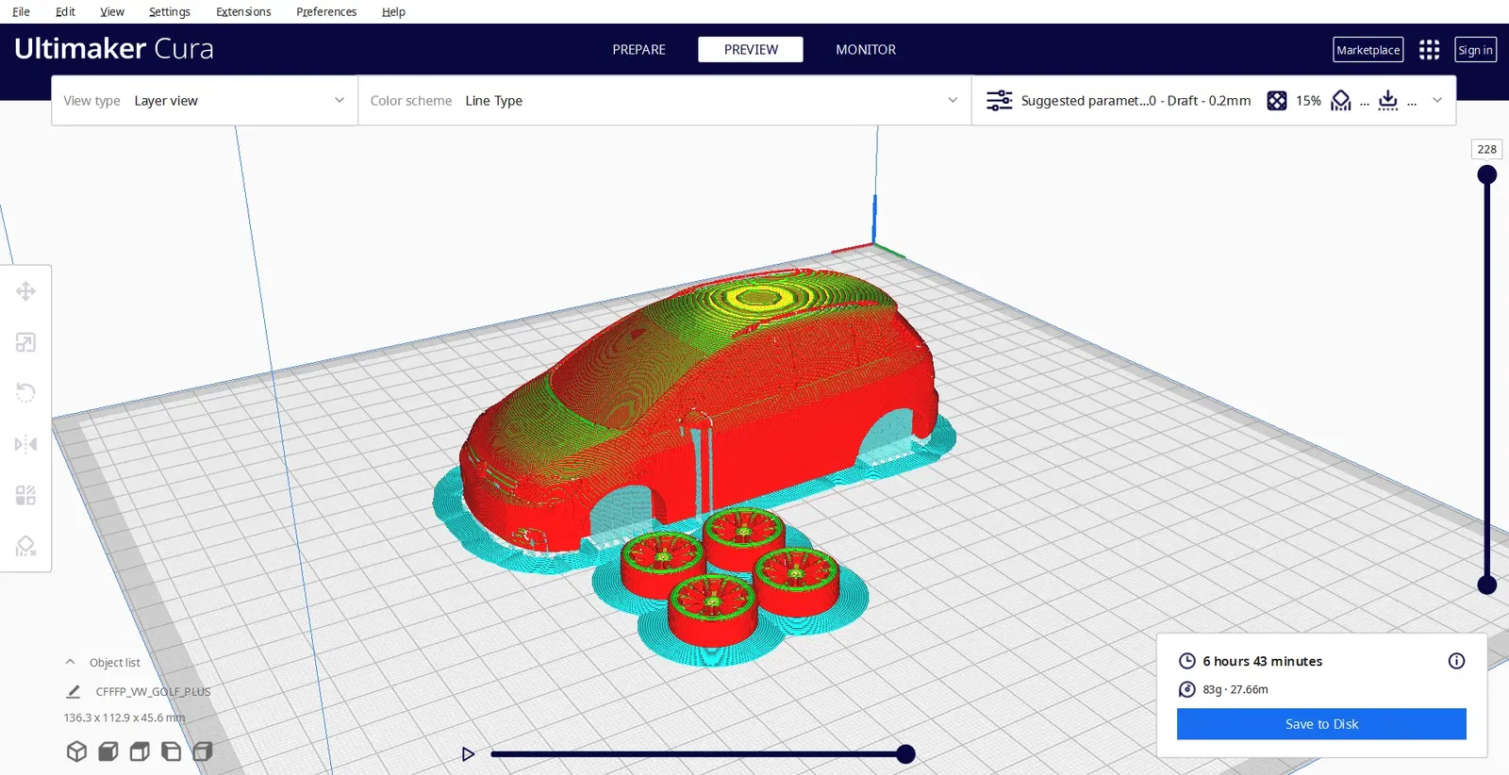Switch to the top camera view
Screen dimensions: 1509x775
coord(140,751)
